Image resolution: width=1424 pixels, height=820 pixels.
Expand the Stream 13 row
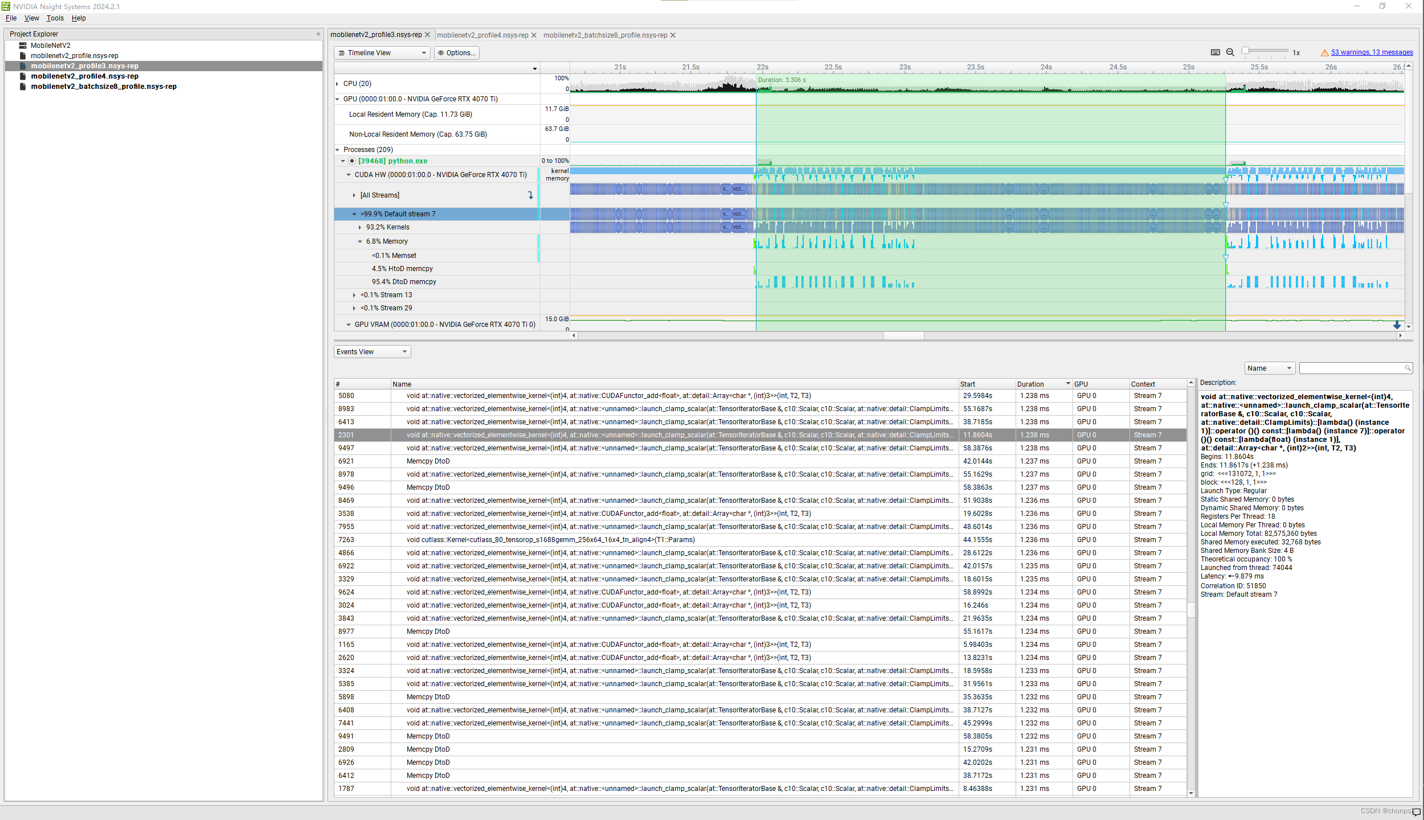coord(354,295)
